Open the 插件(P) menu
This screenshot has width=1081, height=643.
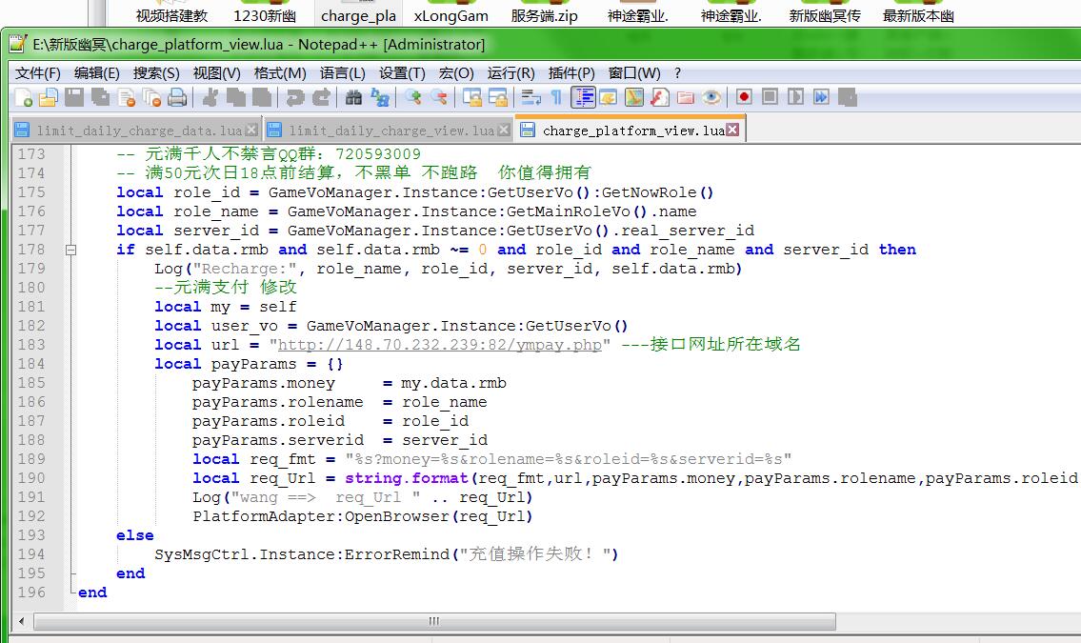571,72
